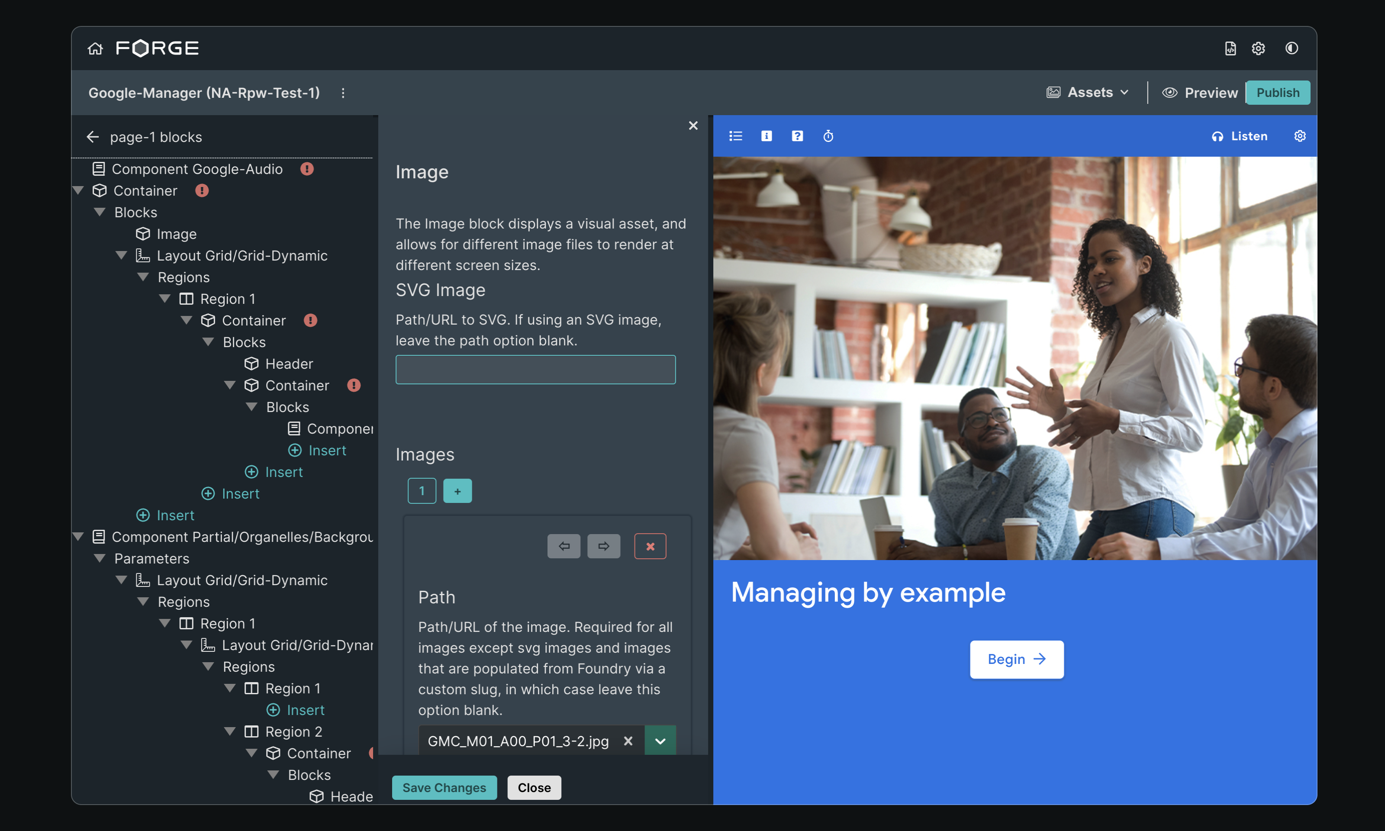The width and height of the screenshot is (1385, 831).
Task: Open preview settings gear next to Listen
Action: 1299,136
